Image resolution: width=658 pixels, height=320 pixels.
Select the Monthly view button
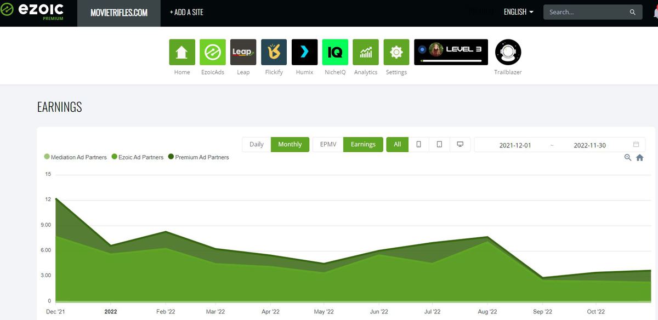coord(290,145)
